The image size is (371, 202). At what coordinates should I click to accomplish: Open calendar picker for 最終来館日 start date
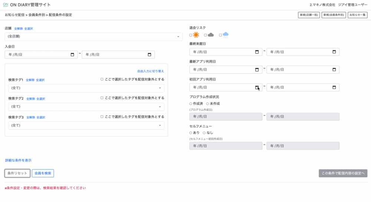[x=257, y=52]
